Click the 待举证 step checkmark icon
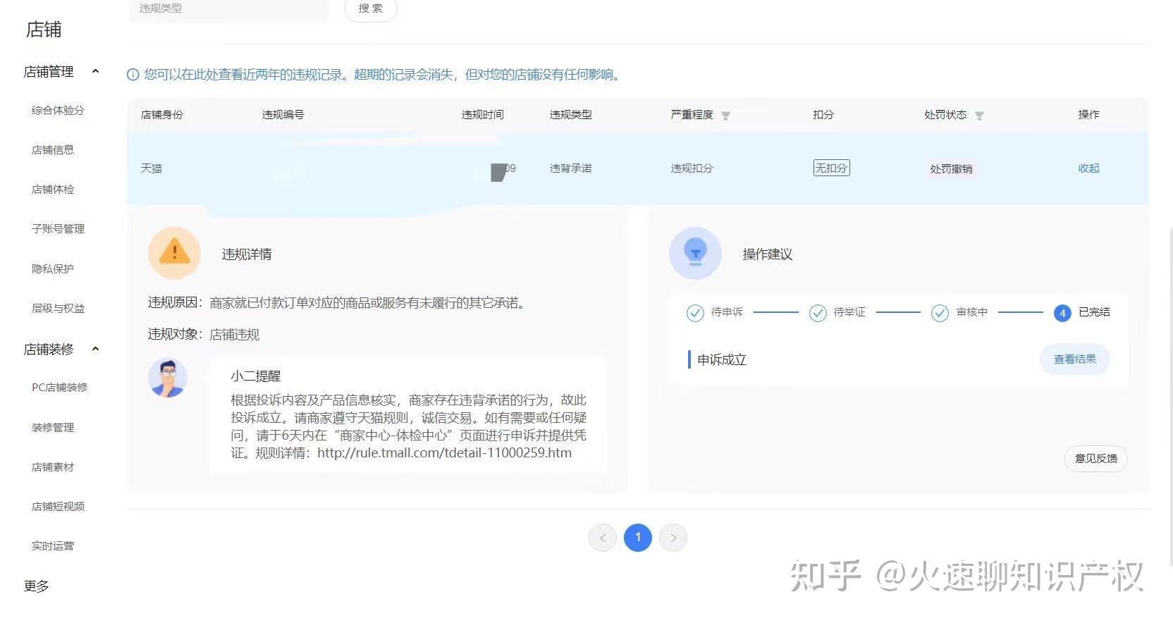The height and width of the screenshot is (623, 1173). pos(818,313)
